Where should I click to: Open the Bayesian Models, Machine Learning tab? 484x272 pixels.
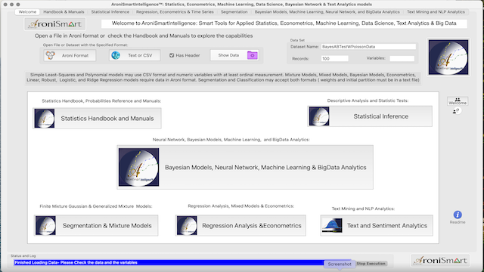[327, 12]
